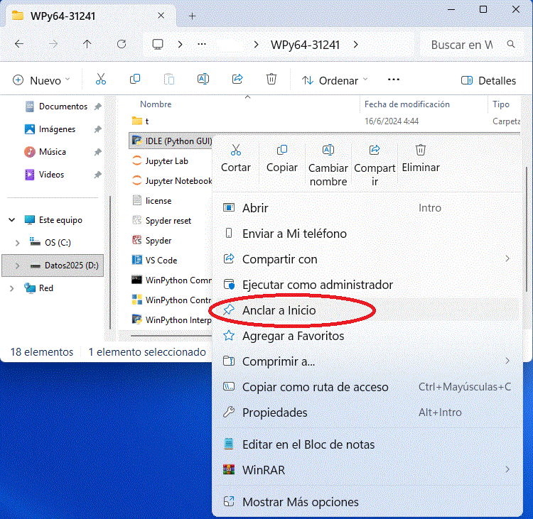
Task: Open Música in the sidebar
Action: (45, 152)
